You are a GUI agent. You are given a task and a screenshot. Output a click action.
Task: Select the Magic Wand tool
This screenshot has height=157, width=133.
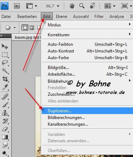pos(5,71)
